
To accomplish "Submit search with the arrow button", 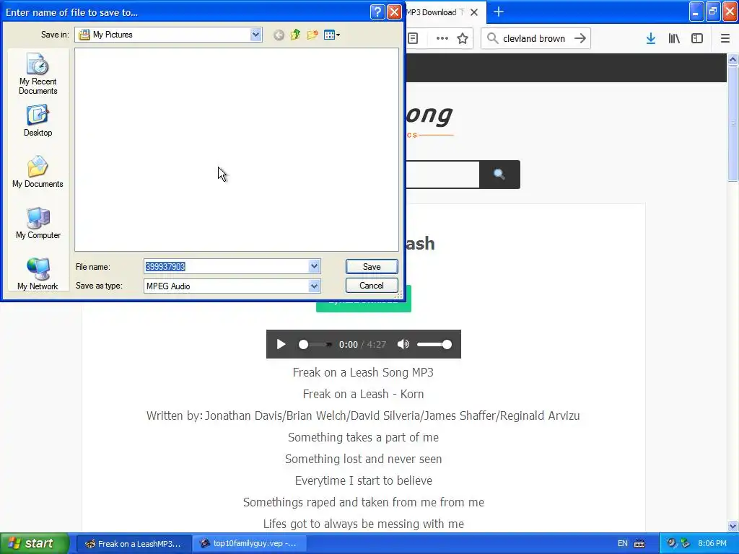I will [x=580, y=38].
